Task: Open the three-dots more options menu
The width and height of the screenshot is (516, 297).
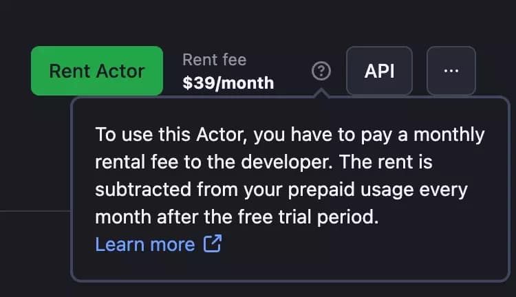Action: coord(451,71)
